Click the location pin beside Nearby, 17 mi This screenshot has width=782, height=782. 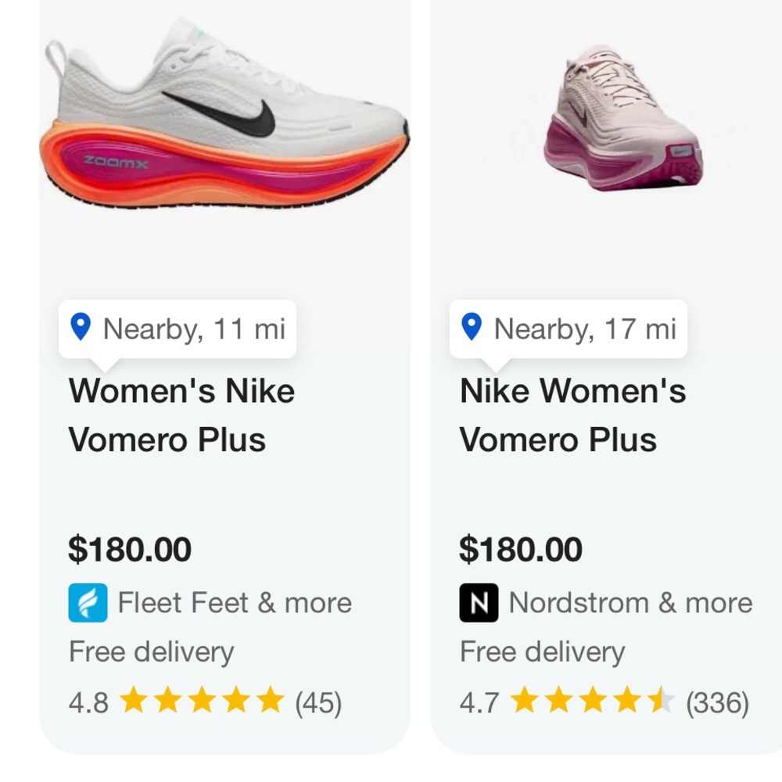[x=472, y=328]
